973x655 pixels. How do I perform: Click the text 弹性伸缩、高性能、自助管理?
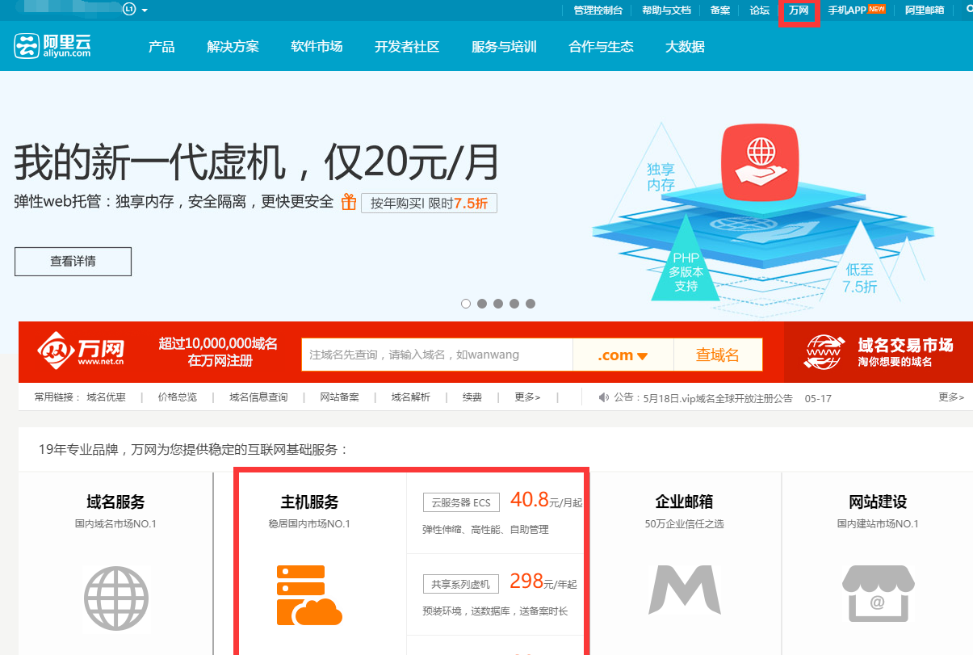click(485, 530)
